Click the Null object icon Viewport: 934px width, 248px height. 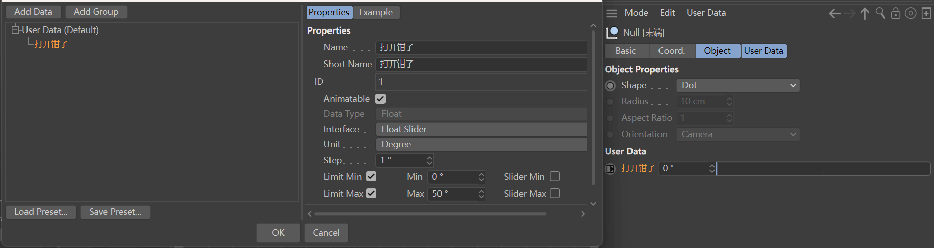612,33
